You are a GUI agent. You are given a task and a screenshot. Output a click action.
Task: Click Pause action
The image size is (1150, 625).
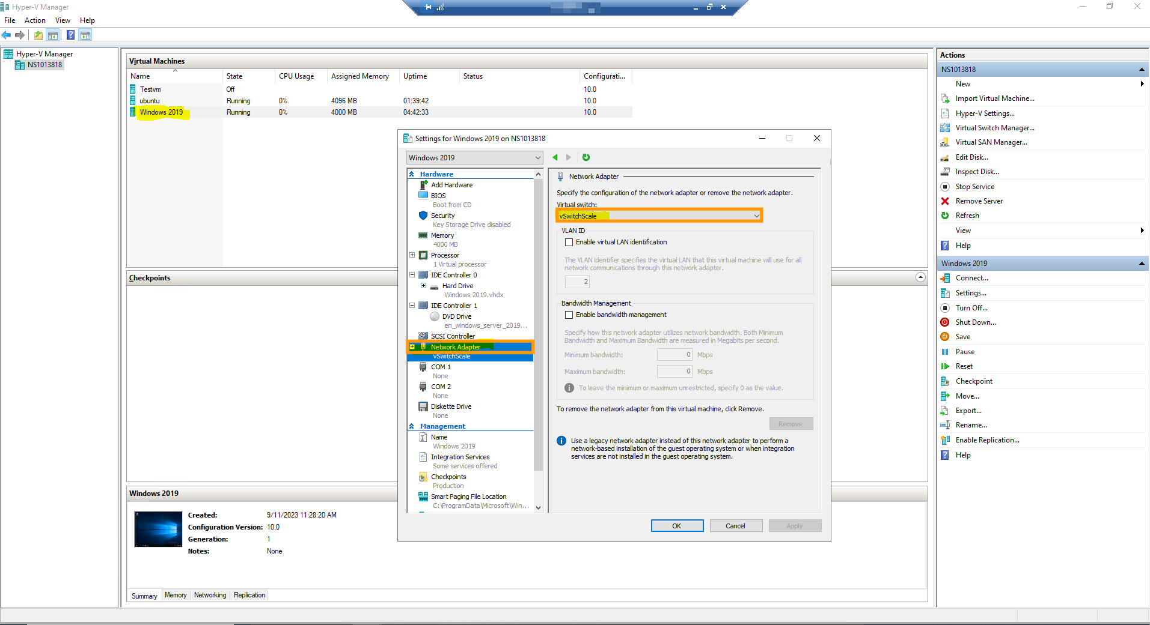tap(965, 352)
